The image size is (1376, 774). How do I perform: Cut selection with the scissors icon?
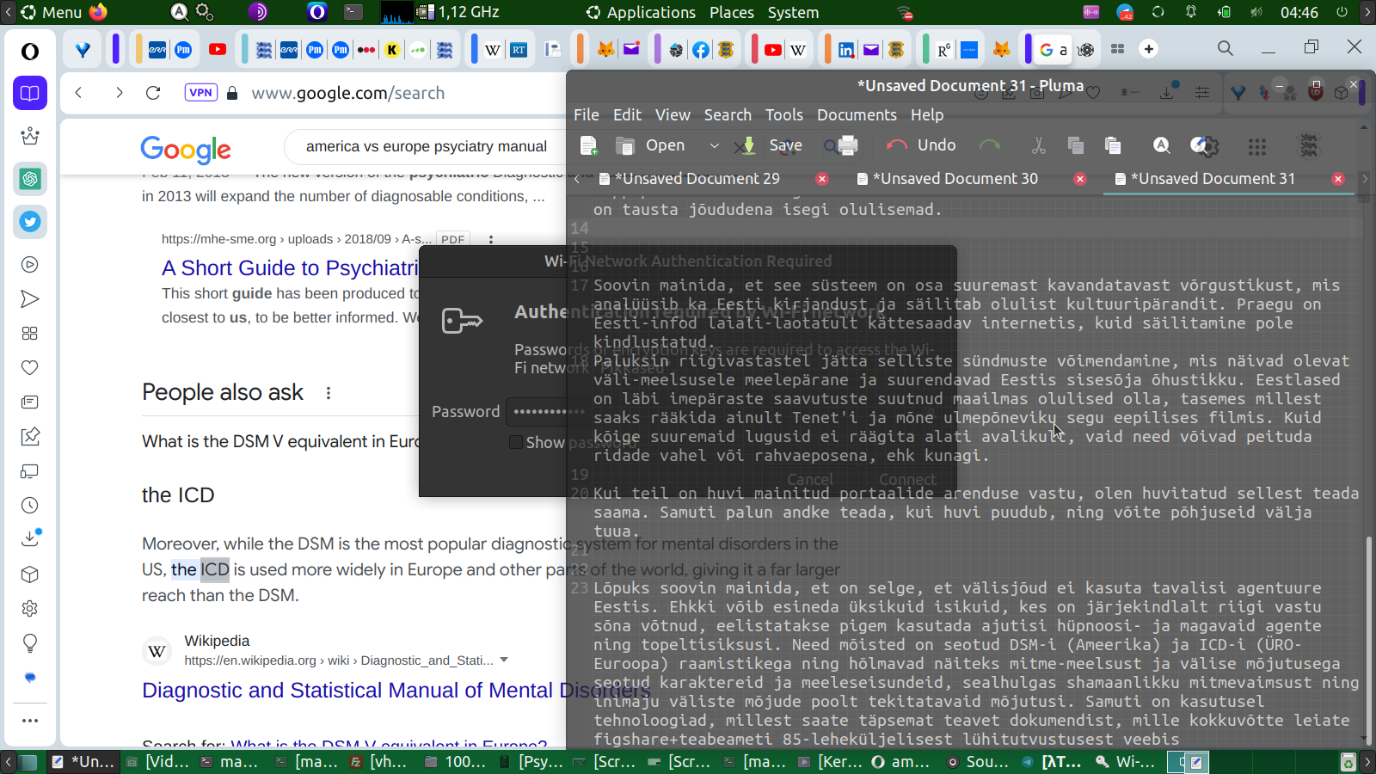click(1039, 146)
